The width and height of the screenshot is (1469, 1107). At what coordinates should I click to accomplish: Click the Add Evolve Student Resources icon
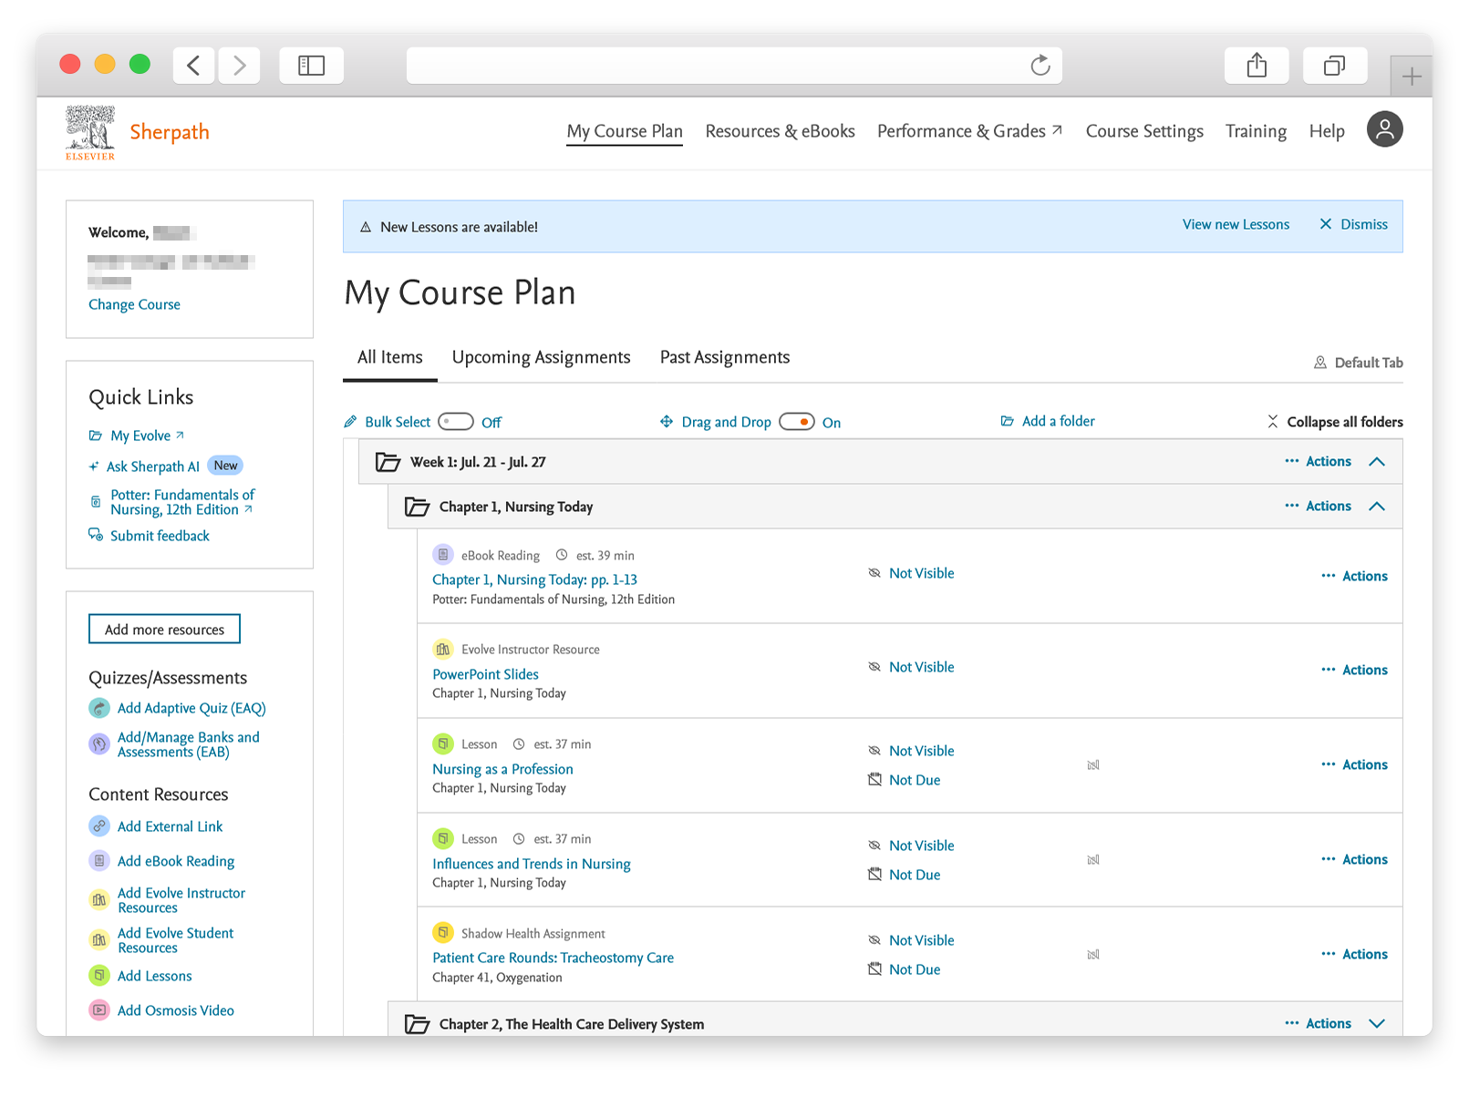tap(99, 940)
